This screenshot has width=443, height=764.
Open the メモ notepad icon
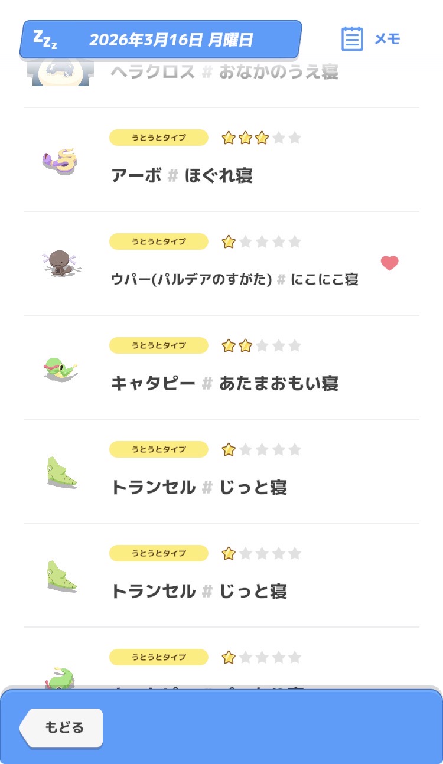[x=352, y=39]
